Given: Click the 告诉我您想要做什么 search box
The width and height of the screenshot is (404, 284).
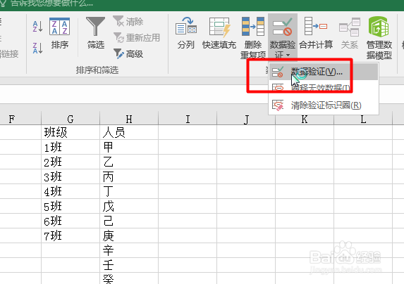Looking at the screenshot, I should click(x=51, y=4).
